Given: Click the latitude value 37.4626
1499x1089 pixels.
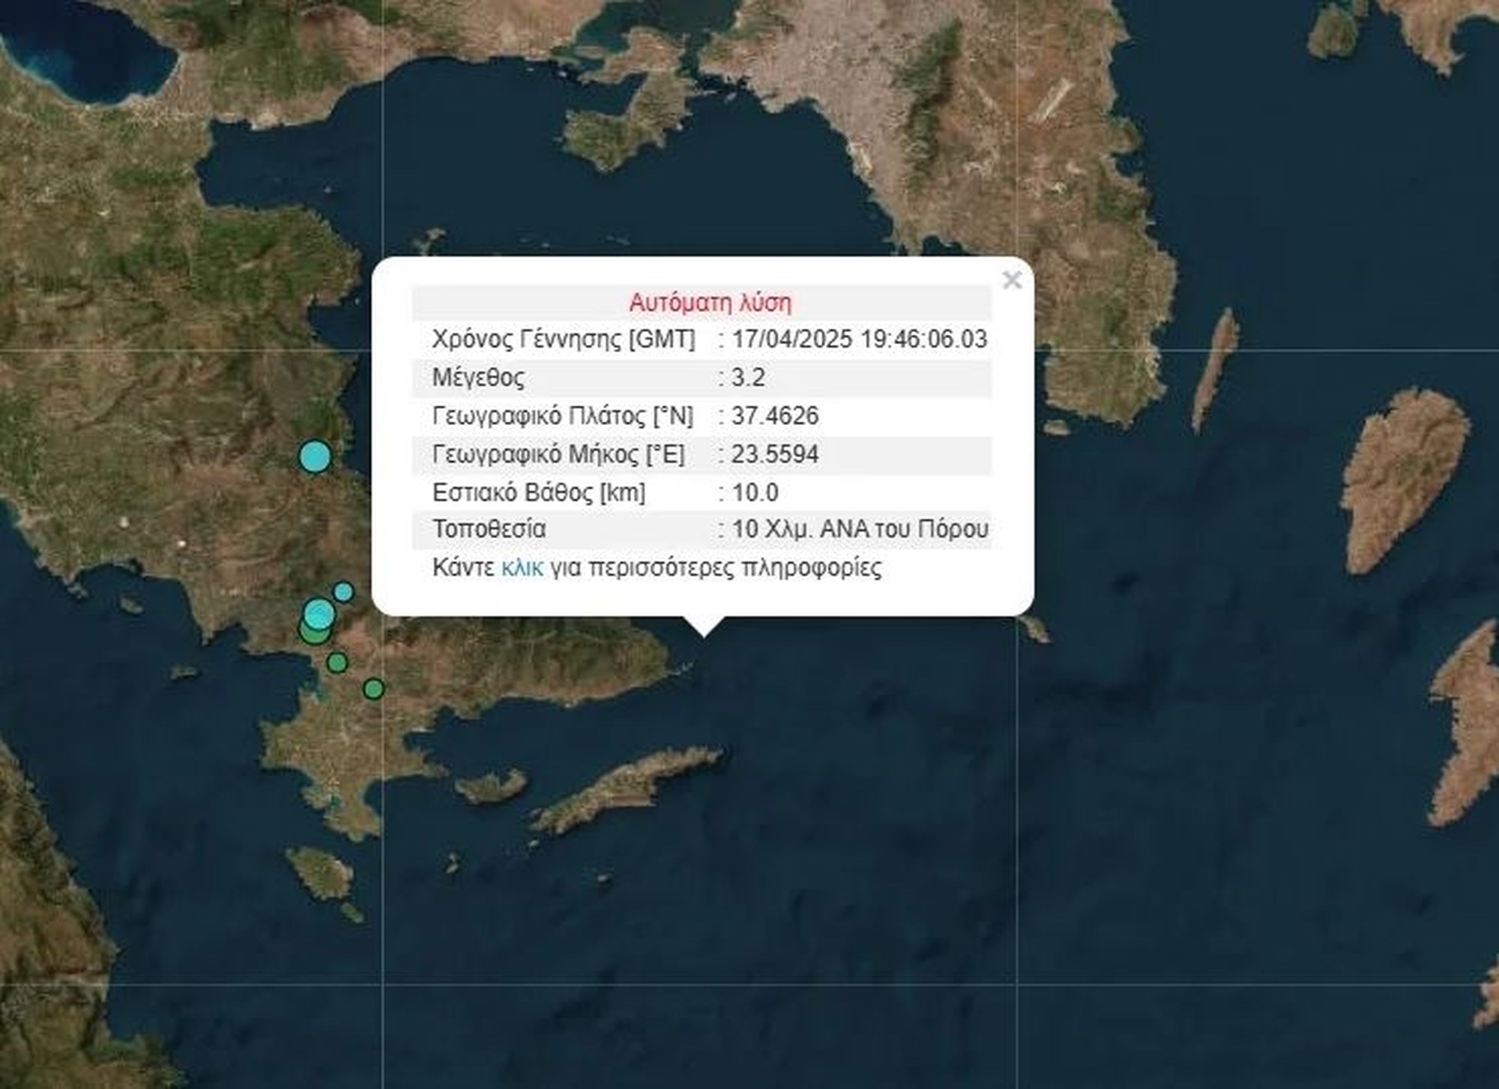Looking at the screenshot, I should [775, 416].
